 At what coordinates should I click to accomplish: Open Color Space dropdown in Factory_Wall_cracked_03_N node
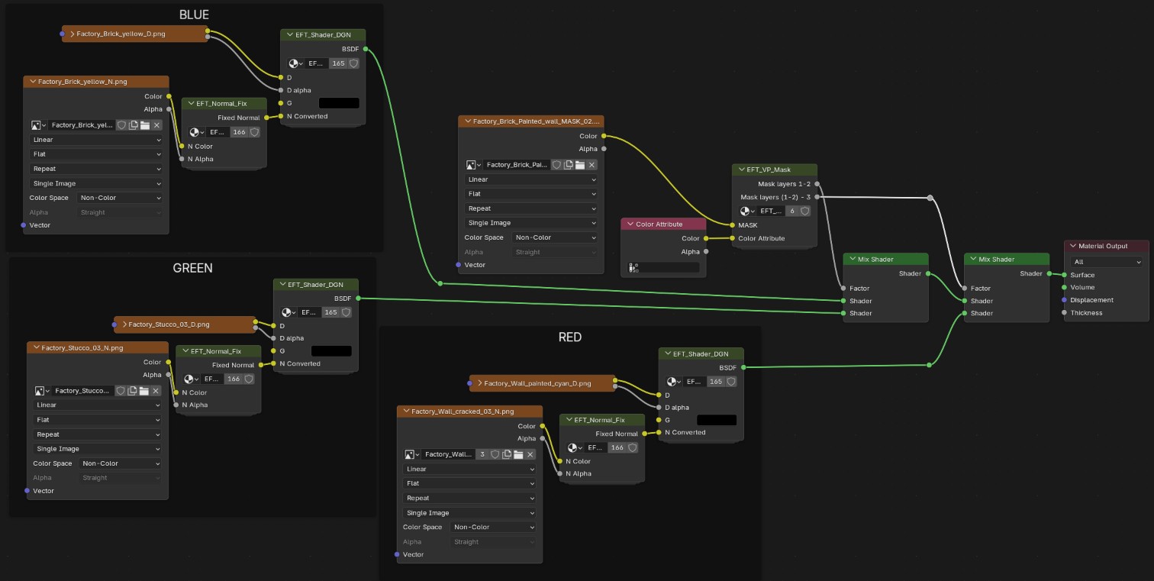(x=493, y=527)
